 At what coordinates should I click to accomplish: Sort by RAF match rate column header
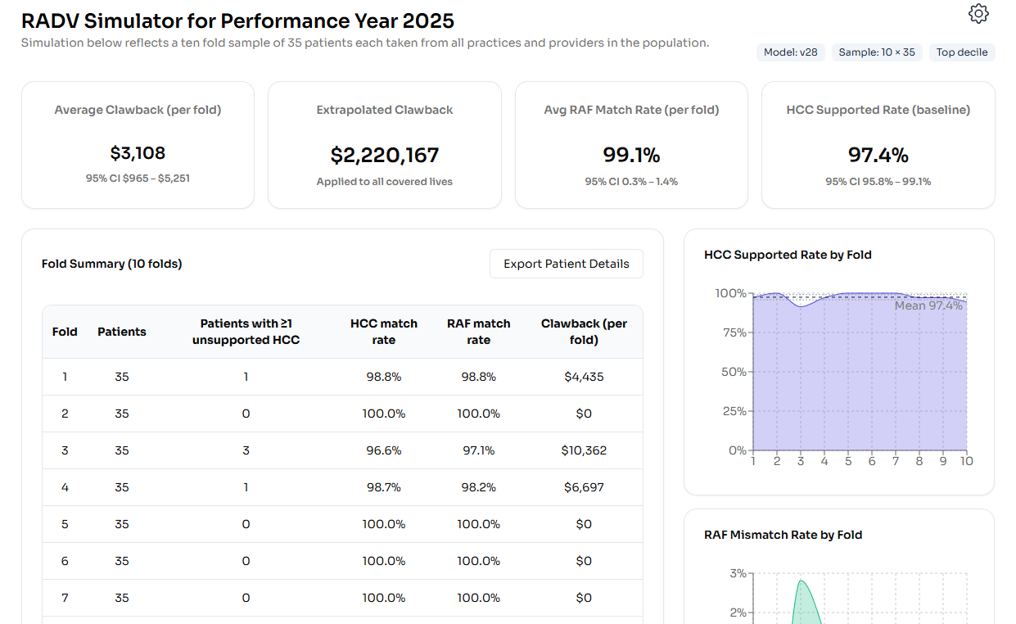[478, 332]
